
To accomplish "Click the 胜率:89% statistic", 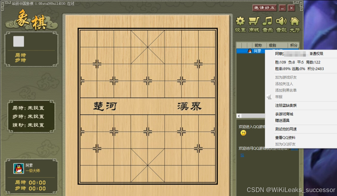I will point(283,69).
